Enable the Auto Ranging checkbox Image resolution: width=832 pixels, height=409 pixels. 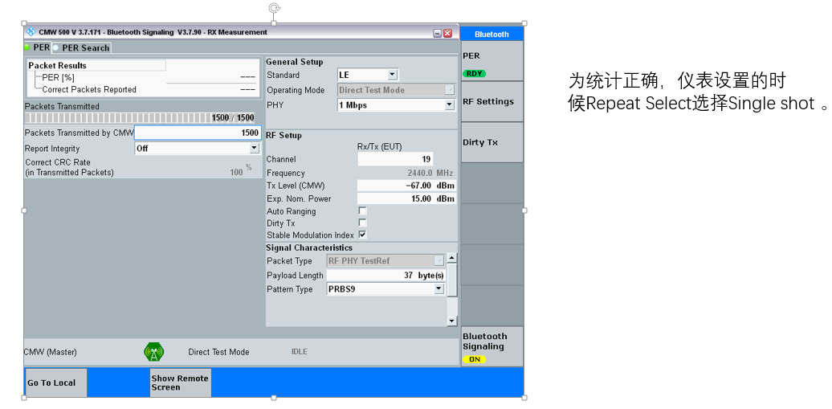[x=362, y=211]
